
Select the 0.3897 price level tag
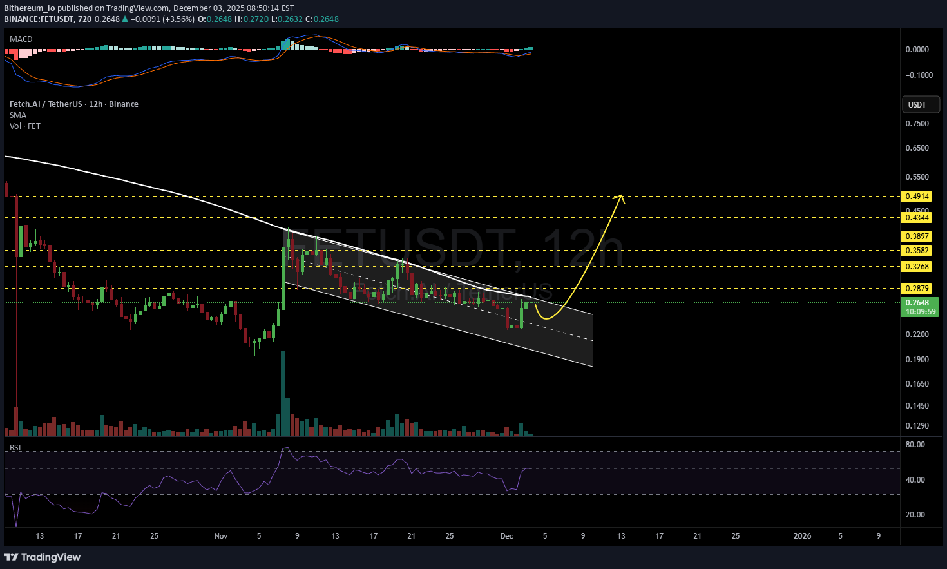[917, 236]
